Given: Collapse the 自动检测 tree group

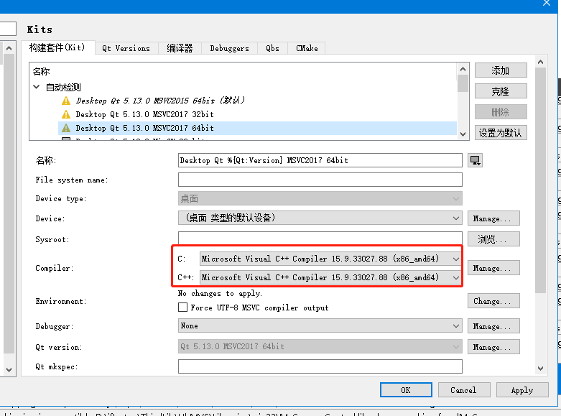Looking at the screenshot, I should (x=37, y=87).
